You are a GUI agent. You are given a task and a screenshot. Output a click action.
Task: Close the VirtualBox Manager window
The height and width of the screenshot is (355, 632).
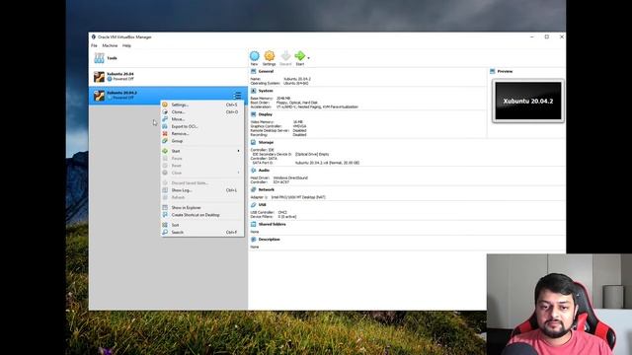tap(562, 36)
